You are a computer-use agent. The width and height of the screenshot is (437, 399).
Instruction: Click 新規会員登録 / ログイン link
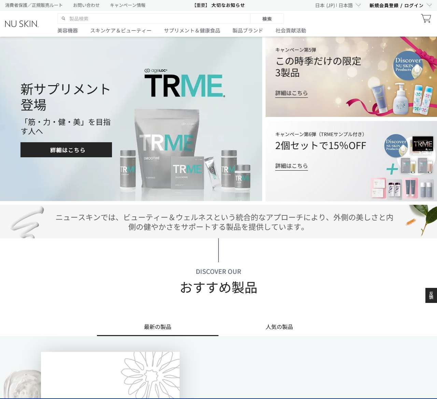pos(396,5)
